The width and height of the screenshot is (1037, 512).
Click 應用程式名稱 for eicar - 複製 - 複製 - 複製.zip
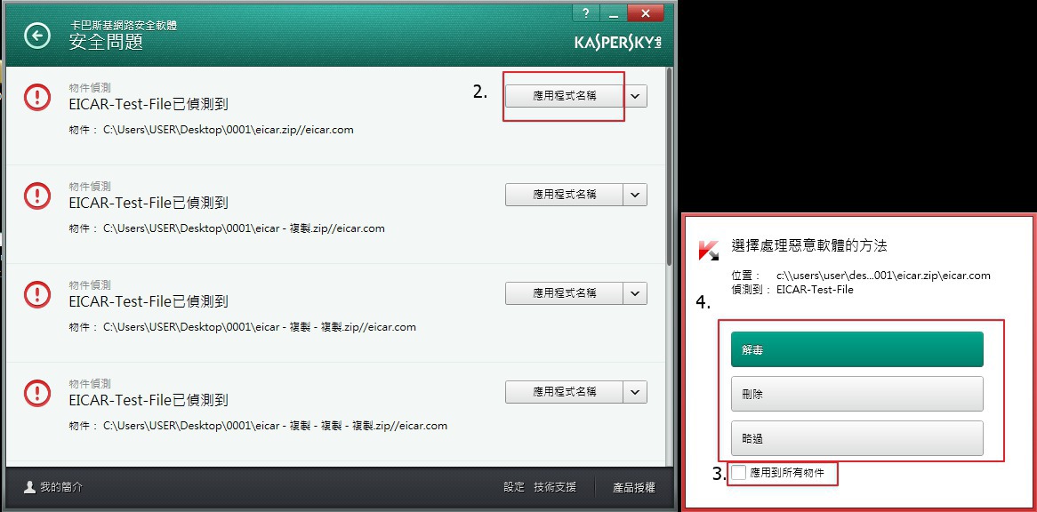point(565,392)
